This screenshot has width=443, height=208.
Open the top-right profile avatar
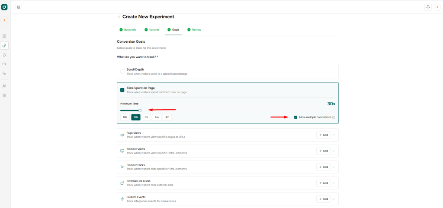pyautogui.click(x=437, y=7)
